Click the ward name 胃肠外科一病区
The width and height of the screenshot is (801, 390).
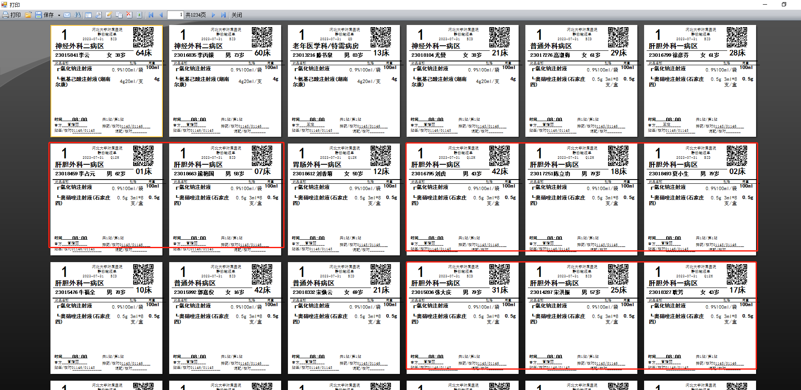click(x=317, y=164)
